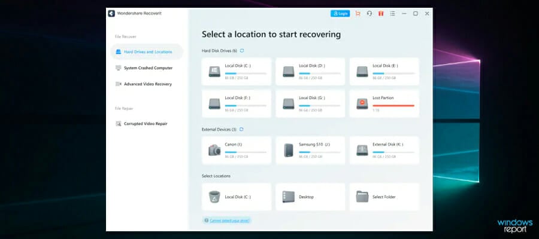Open System Crashed Computer
This screenshot has width=539, height=239.
coord(147,68)
